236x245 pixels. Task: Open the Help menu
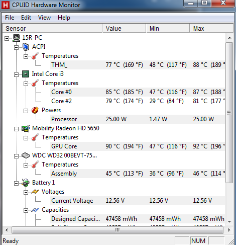[64, 18]
